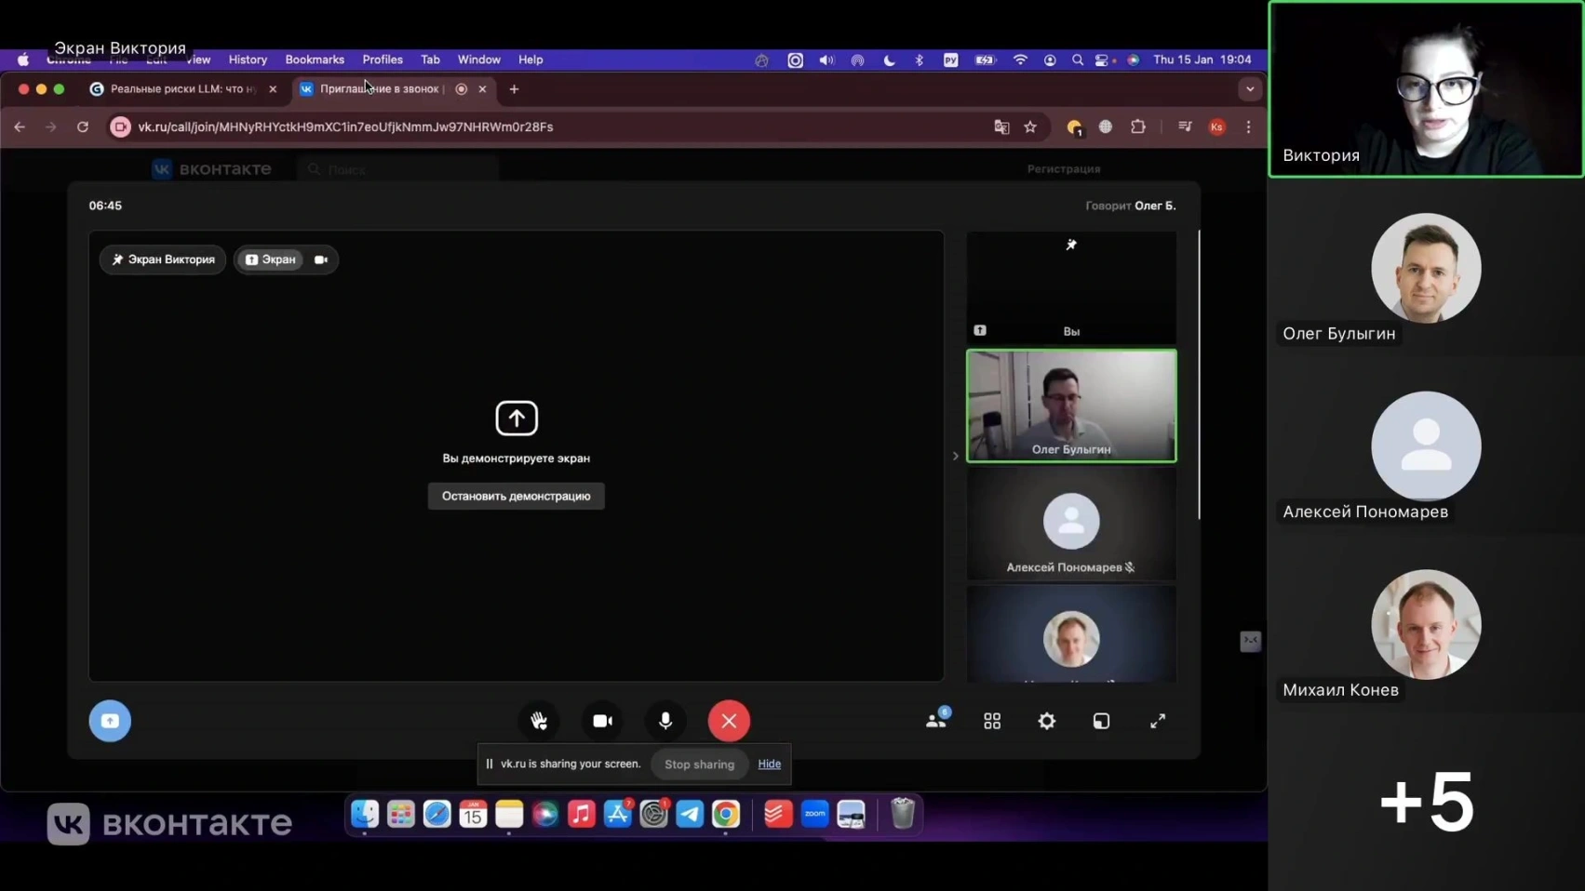Click Остановить демонстрацию button

click(517, 496)
